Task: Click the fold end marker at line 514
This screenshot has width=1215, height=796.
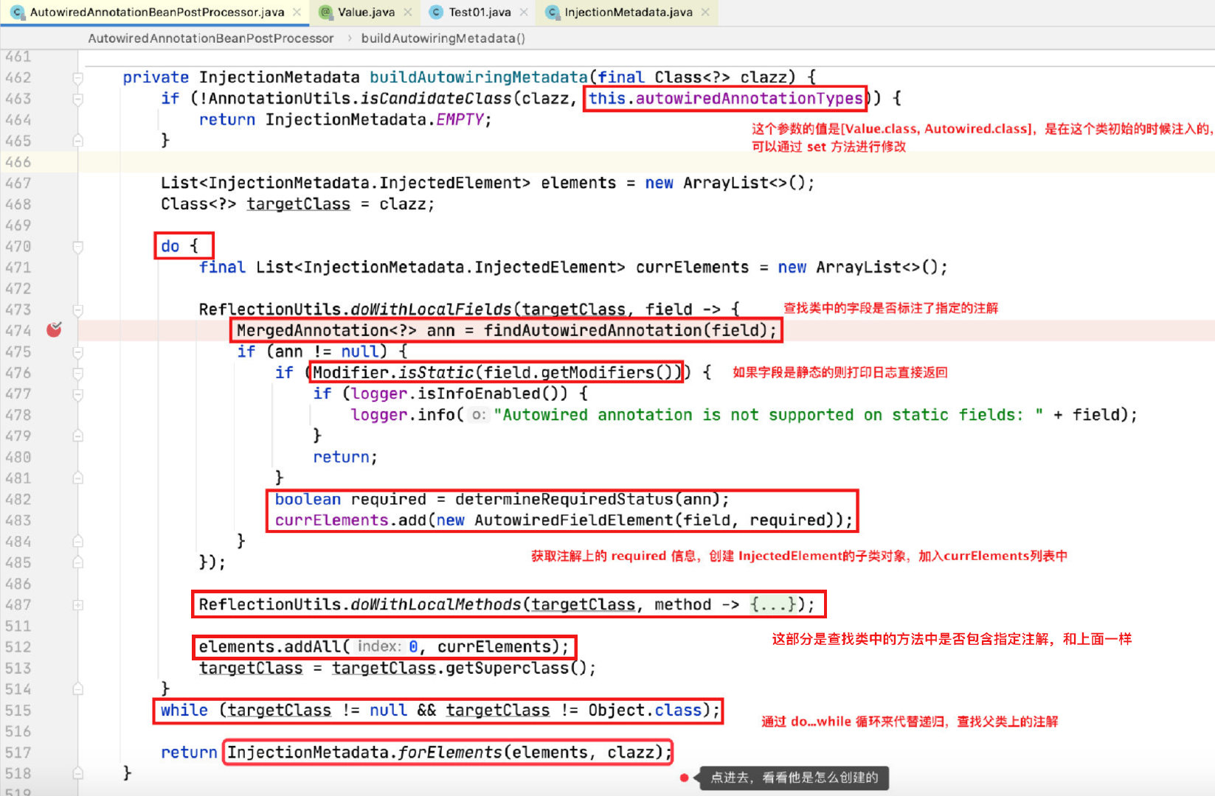Action: click(77, 689)
